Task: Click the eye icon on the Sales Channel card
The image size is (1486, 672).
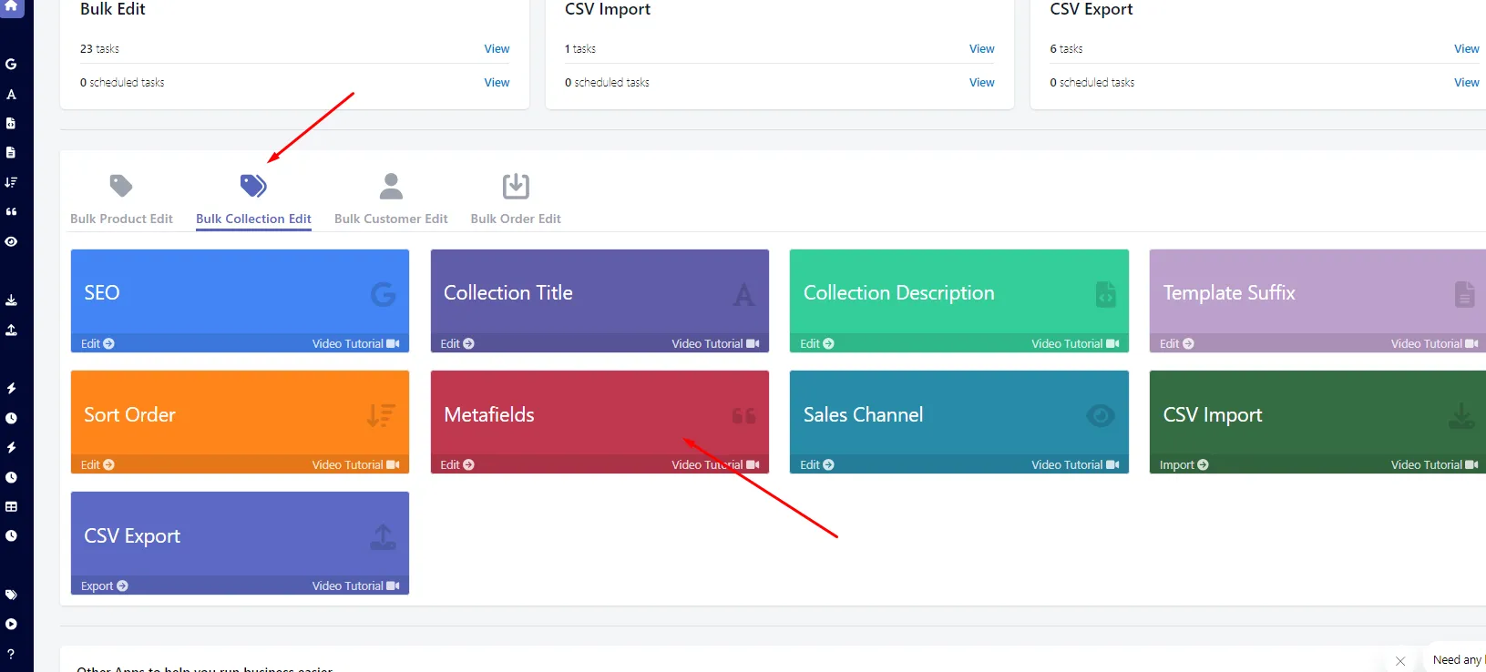Action: pyautogui.click(x=1101, y=415)
